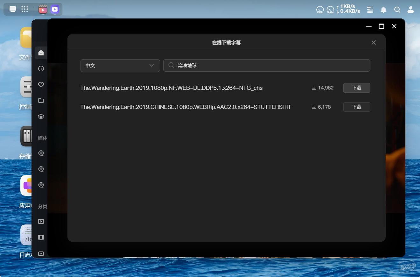Image resolution: width=420 pixels, height=277 pixels.
Task: Download the STUTTERSHIT subtitle
Action: (x=357, y=107)
